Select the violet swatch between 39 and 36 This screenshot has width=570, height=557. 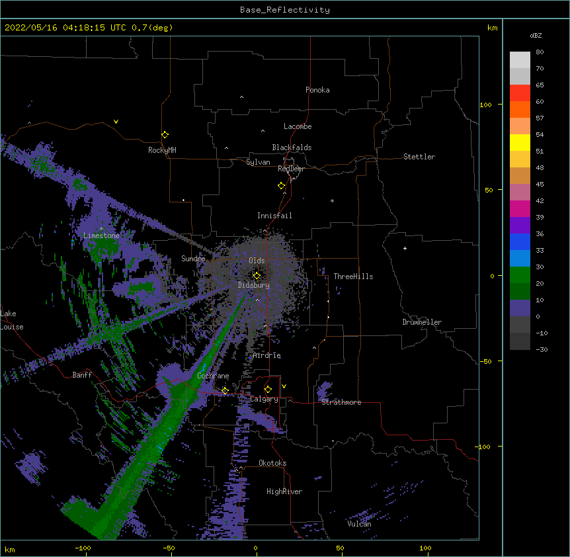coord(520,226)
